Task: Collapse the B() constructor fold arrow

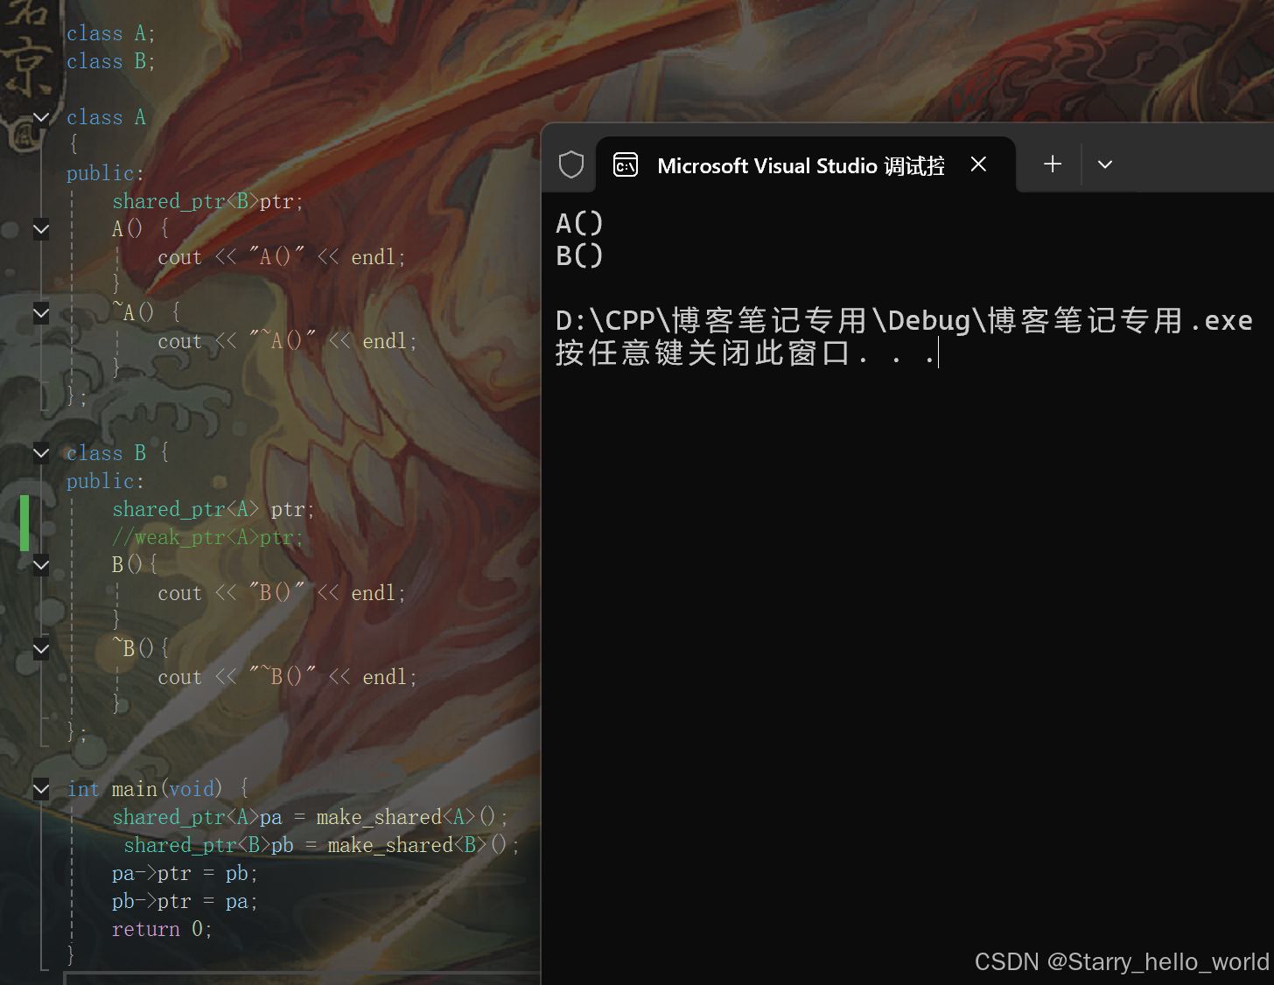Action: point(41,565)
